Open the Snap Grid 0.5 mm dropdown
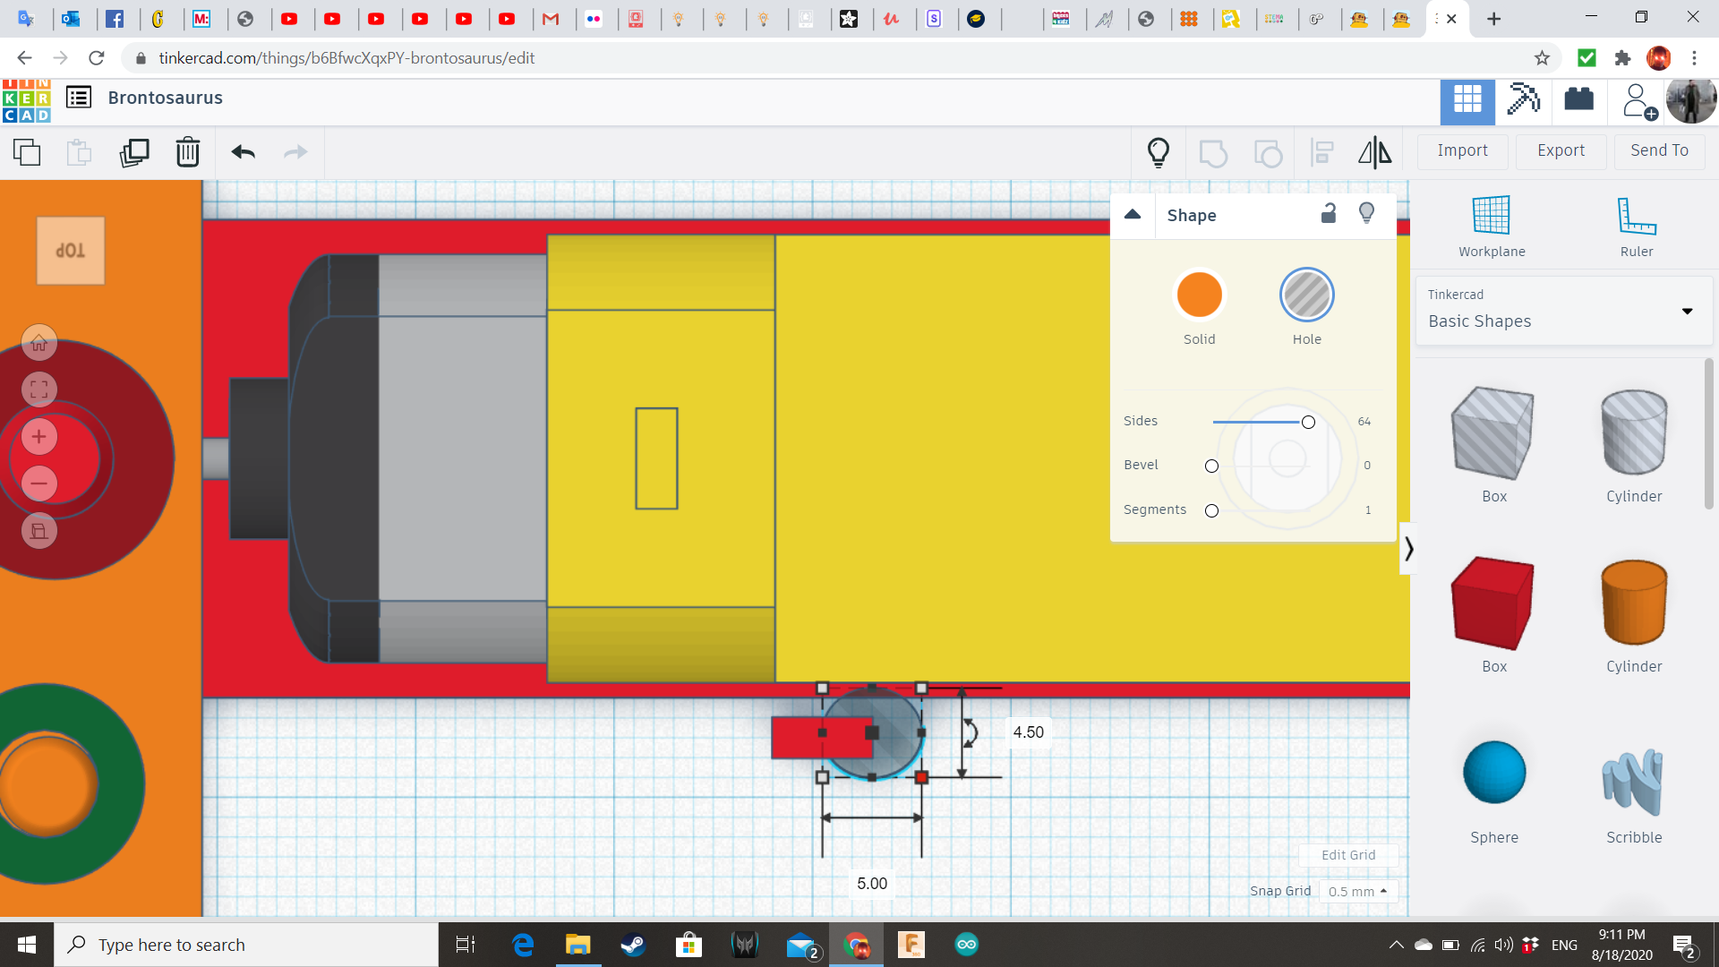 1357,891
